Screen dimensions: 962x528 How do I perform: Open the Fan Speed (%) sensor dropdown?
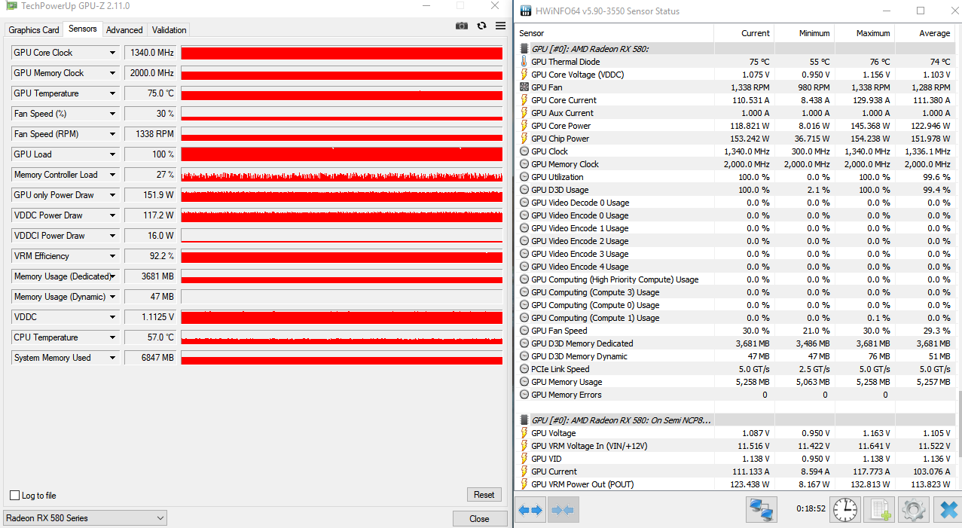pos(113,114)
